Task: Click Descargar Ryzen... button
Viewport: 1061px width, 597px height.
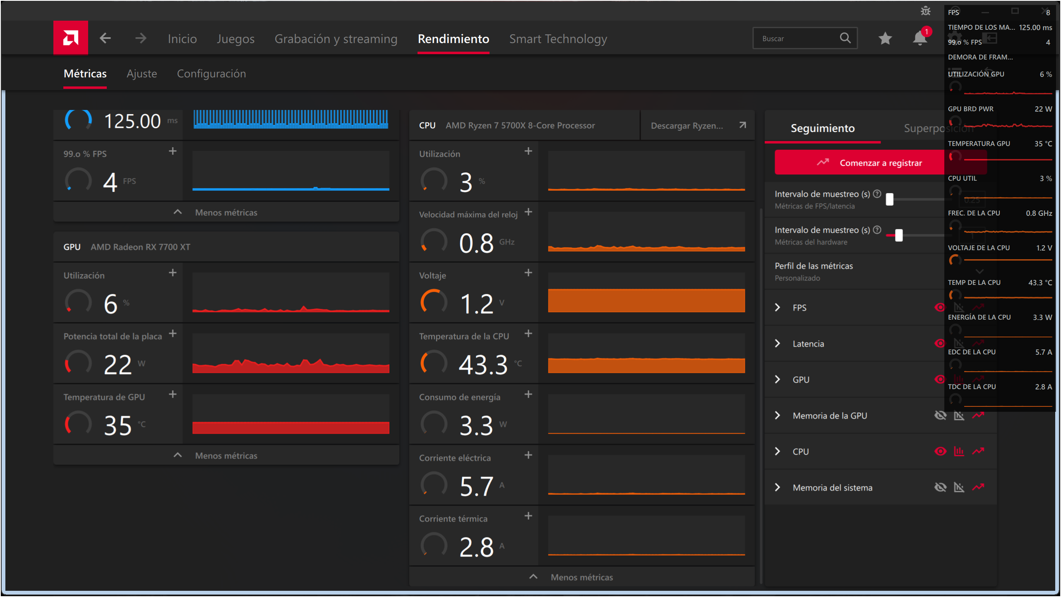Action: [698, 126]
